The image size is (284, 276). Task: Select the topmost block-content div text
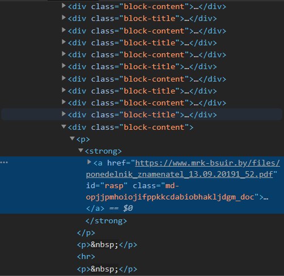pos(147,7)
